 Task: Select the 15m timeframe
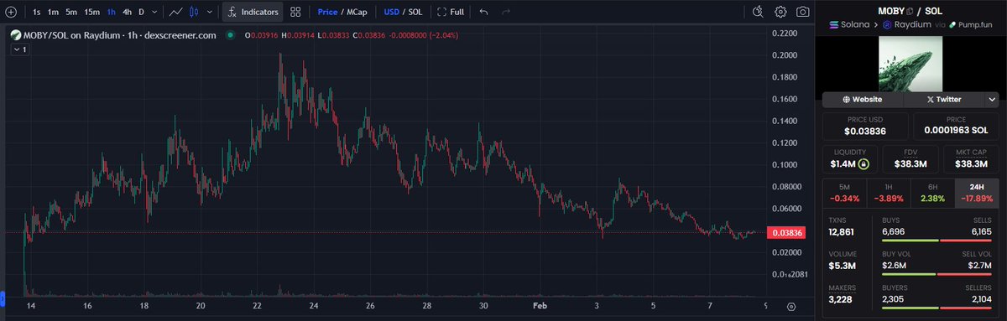tap(91, 12)
